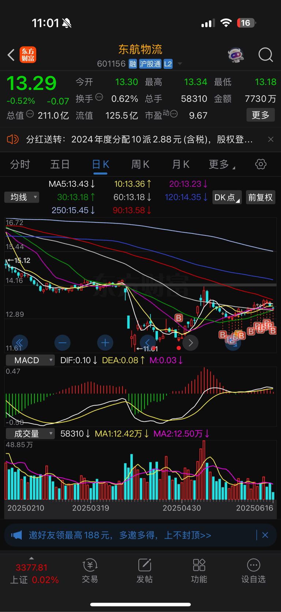281x612 pixels.
Task: Go back using the left chevron
Action: 11,55
